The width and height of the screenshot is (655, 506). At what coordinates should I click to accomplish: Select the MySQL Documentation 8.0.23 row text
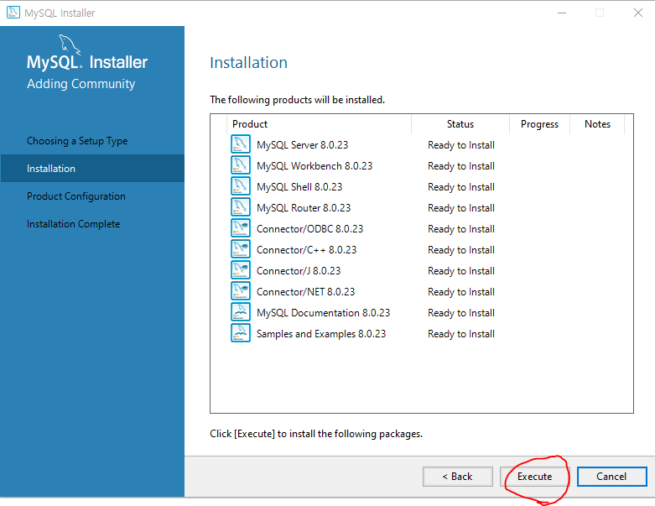point(324,312)
